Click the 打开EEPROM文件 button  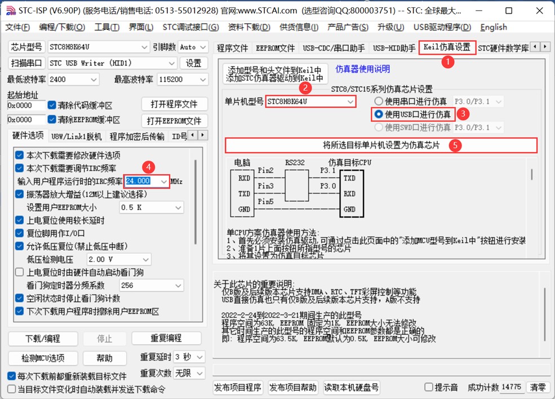pos(174,121)
